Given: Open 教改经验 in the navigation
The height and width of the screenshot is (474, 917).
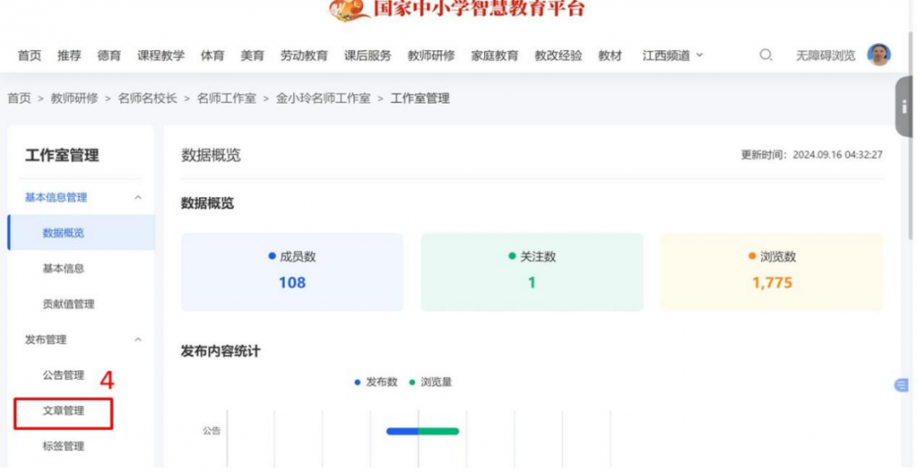Looking at the screenshot, I should [558, 56].
